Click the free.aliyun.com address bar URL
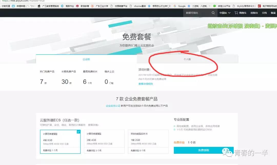Viewport: 277px width, 165px height. click(x=23, y=1)
